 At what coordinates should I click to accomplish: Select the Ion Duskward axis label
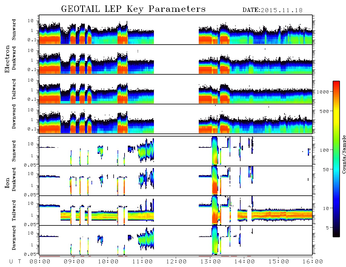coord(14,179)
